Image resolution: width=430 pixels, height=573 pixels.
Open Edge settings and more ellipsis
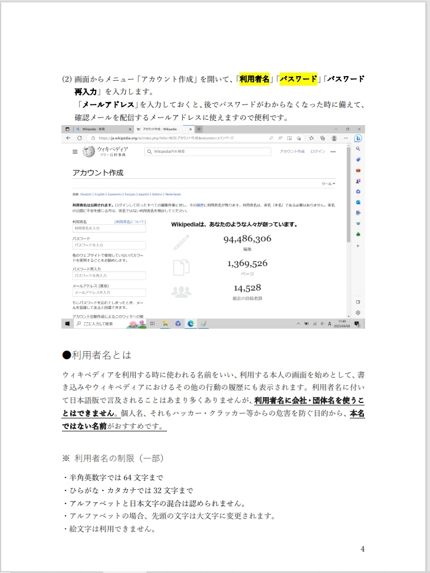coord(346,138)
